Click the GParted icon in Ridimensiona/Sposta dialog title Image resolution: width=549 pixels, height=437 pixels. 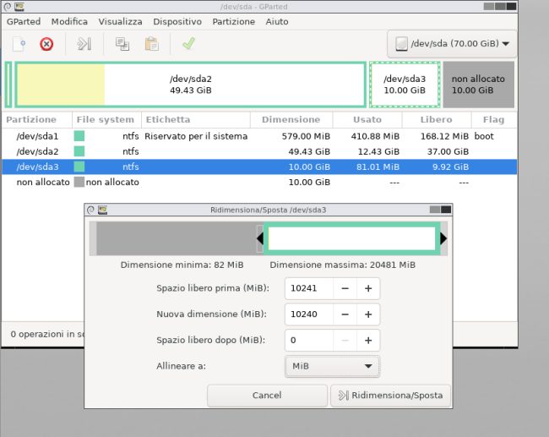(102, 210)
